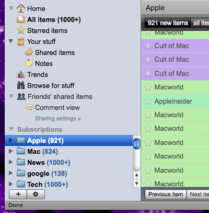The width and height of the screenshot is (209, 213).
Task: Open the Notes label
Action: (44, 63)
